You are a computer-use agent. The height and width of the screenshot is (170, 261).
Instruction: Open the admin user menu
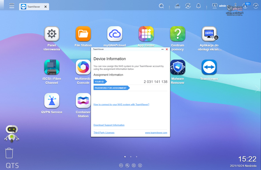coord(219,6)
